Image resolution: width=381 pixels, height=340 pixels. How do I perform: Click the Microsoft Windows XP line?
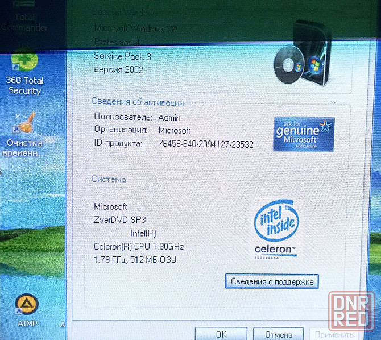(x=135, y=28)
